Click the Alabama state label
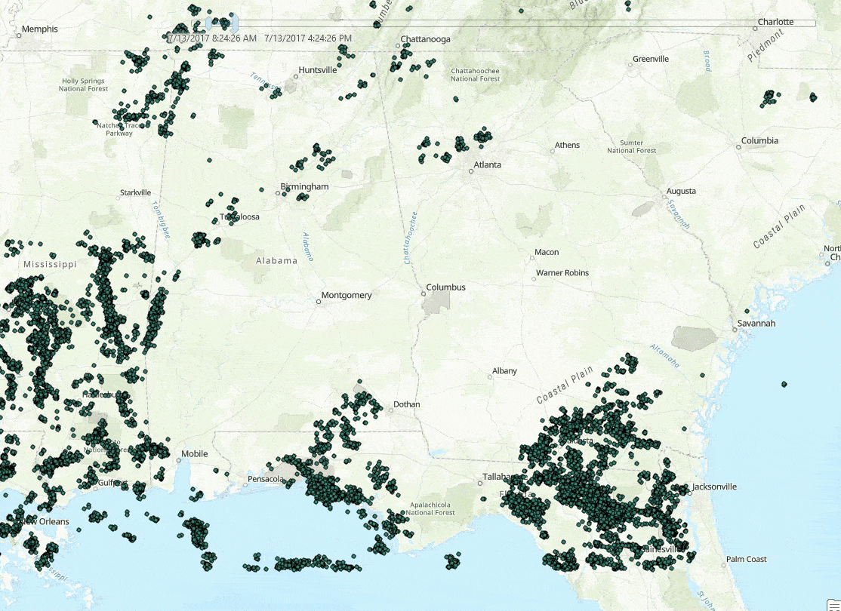 (276, 261)
